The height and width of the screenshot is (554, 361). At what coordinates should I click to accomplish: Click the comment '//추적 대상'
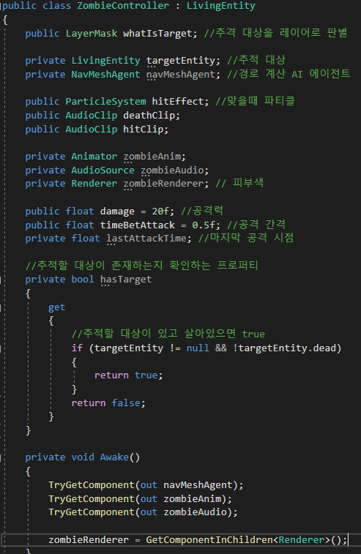click(256, 60)
